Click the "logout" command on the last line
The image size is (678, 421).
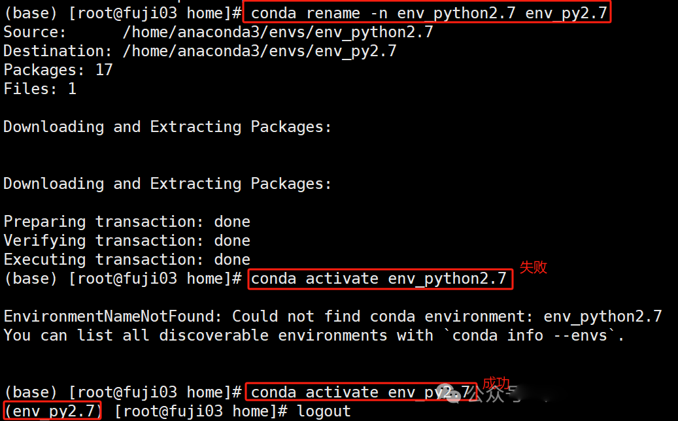point(324,411)
